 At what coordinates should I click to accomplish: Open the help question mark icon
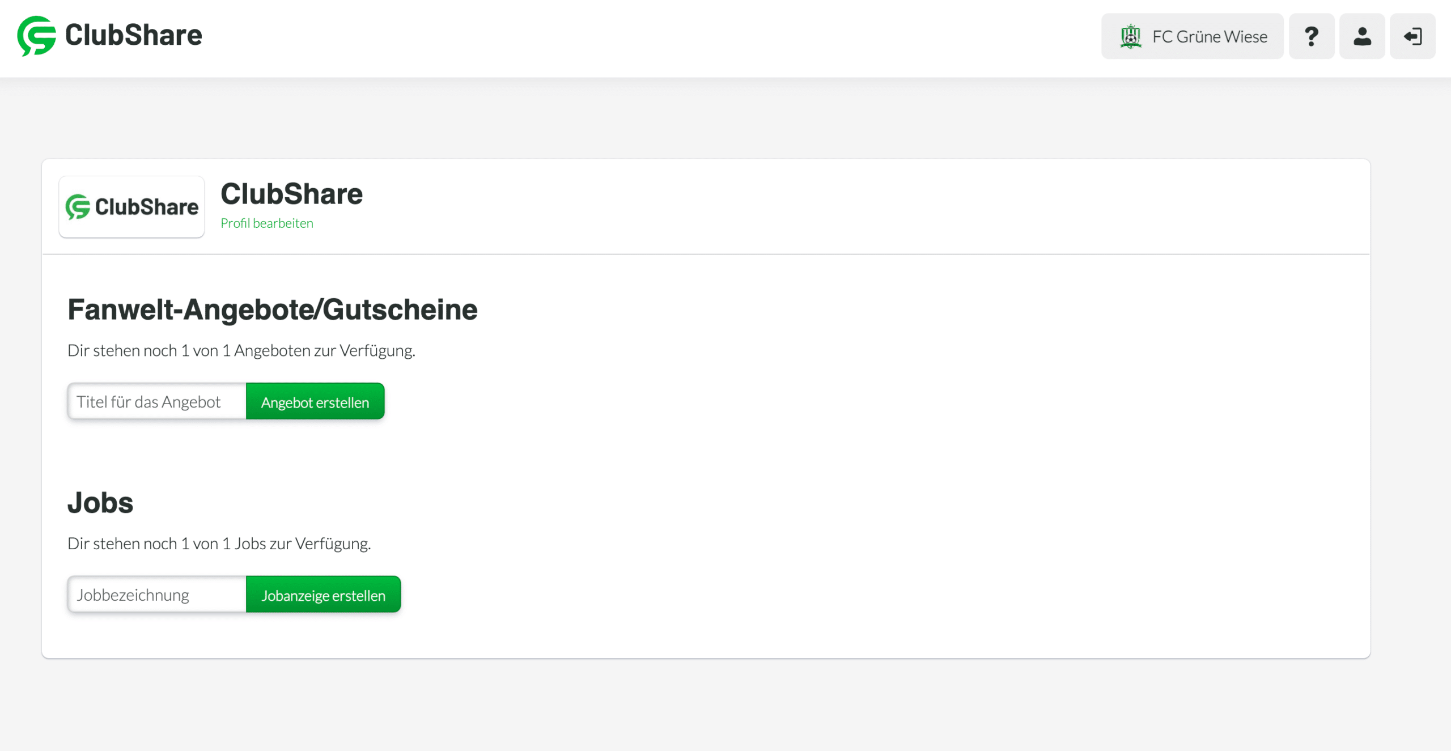point(1312,36)
